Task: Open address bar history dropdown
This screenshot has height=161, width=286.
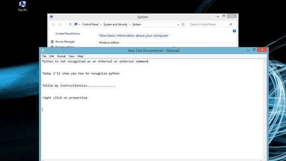Action: [x=178, y=24]
